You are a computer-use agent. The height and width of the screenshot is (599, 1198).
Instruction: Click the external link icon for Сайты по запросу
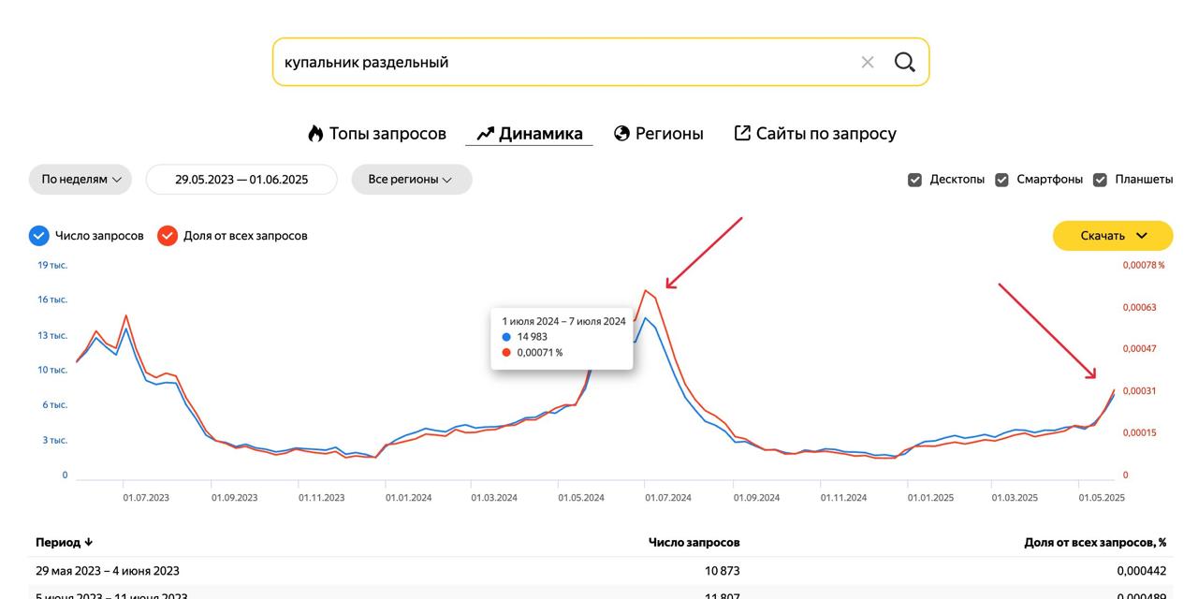pos(742,133)
